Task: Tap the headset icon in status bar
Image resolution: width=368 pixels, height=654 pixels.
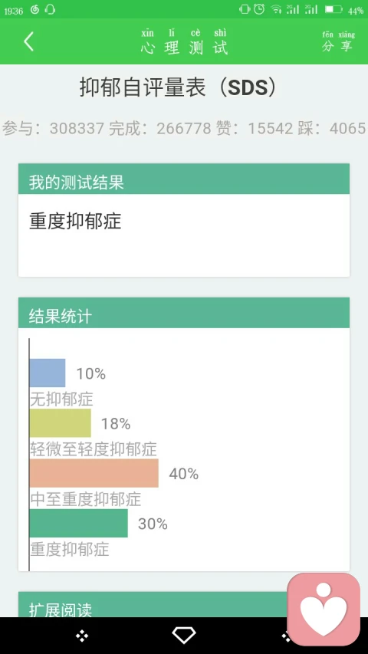Action: 50,10
